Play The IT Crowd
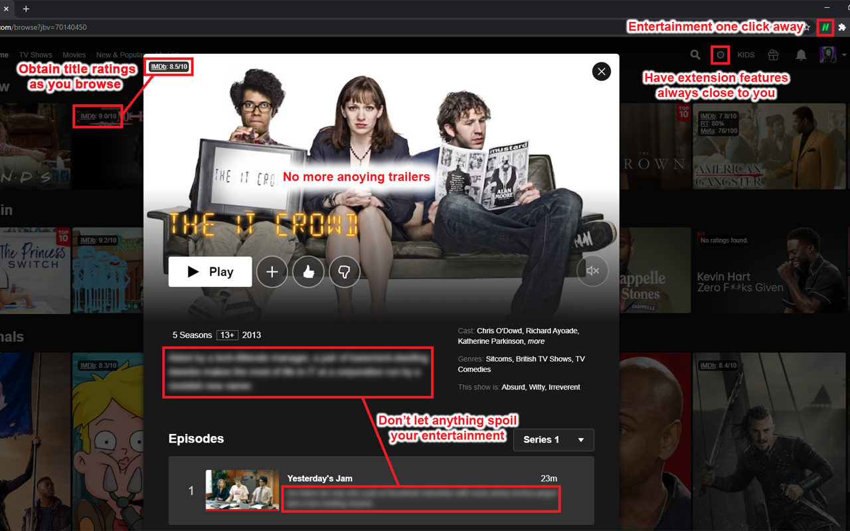 [x=210, y=271]
